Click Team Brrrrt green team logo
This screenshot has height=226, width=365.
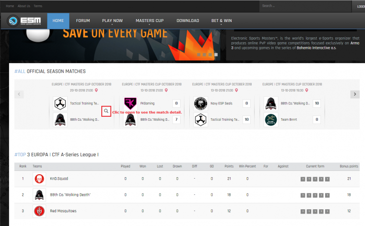click(271, 120)
